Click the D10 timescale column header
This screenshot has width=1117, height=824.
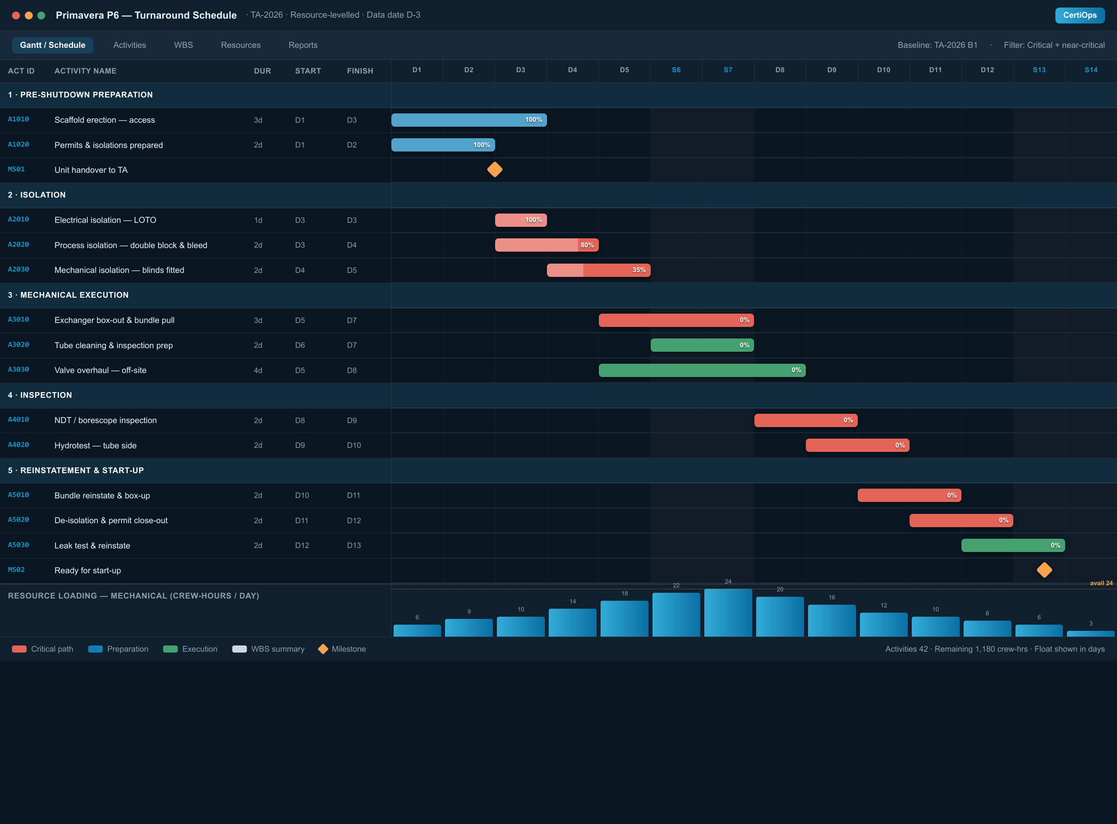point(883,70)
